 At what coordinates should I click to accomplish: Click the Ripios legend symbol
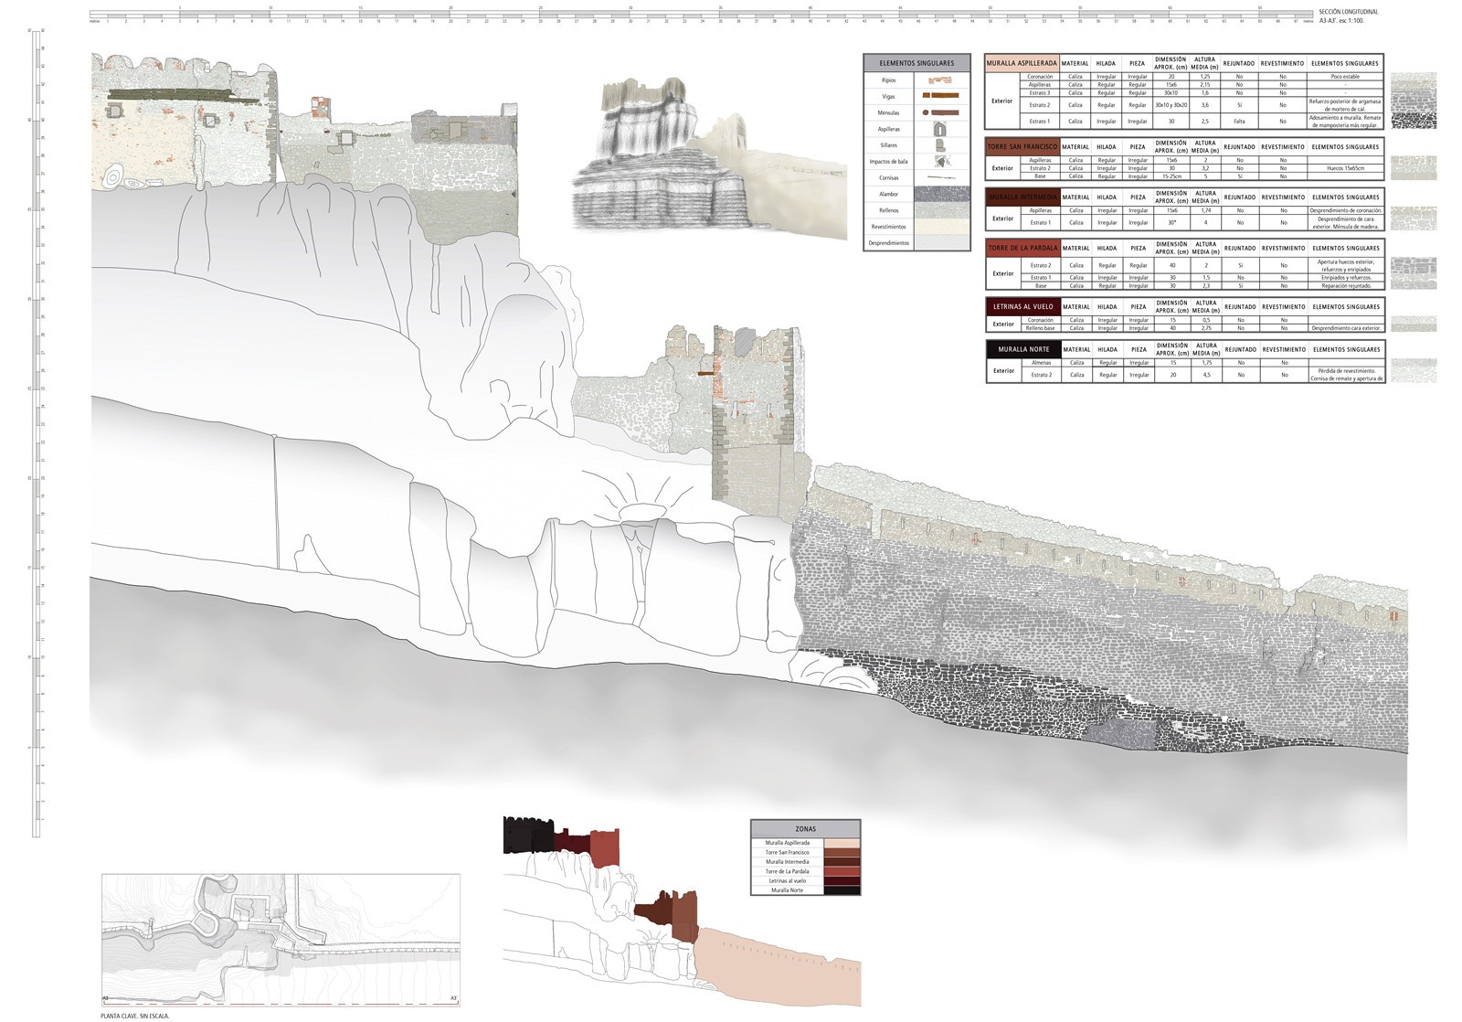tap(942, 80)
